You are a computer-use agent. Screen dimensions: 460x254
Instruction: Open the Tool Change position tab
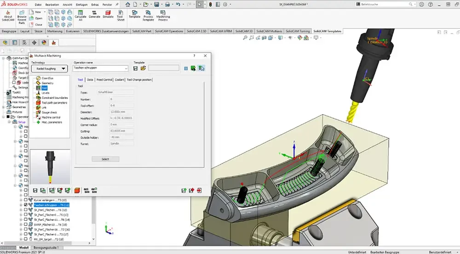pyautogui.click(x=139, y=80)
